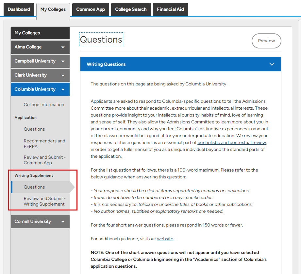Click the 'not necessary to italicize' guidance line
The width and height of the screenshot is (301, 274).
point(172,204)
